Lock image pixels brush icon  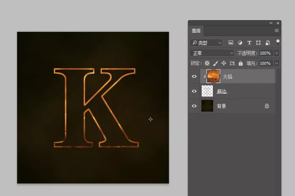pos(216,63)
